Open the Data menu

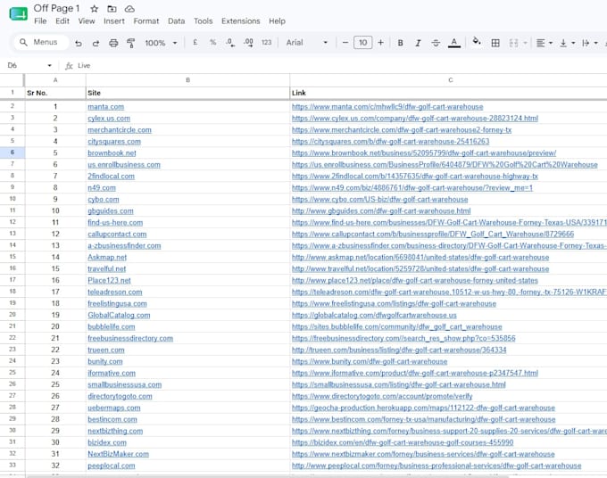click(176, 21)
